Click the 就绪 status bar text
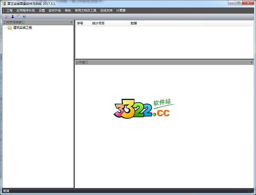 coord(6,191)
